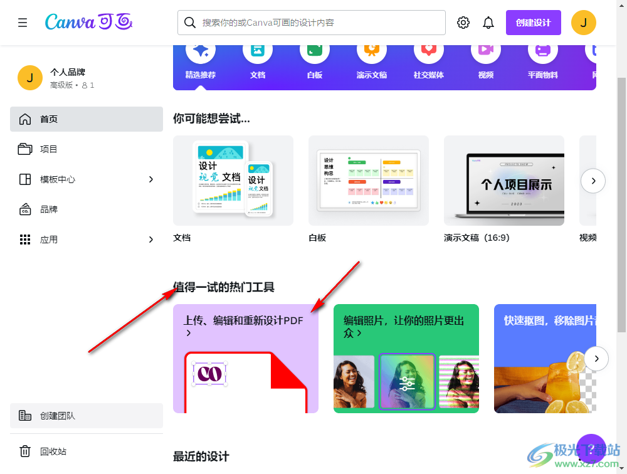Click the 创建设计 button
The height and width of the screenshot is (474, 627).
pos(533,23)
